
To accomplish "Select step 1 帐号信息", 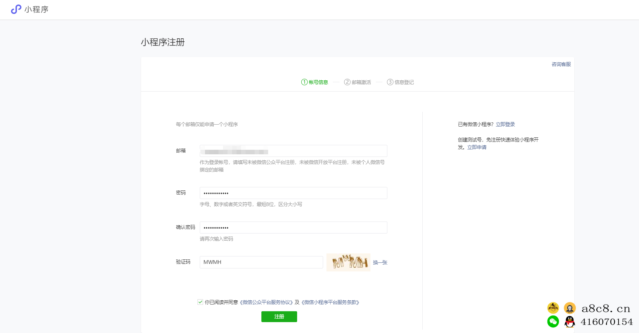I will coord(314,82).
